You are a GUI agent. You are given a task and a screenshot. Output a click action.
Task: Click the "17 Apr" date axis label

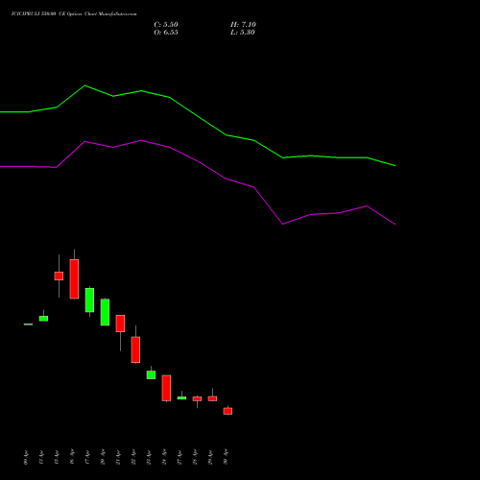[x=87, y=458]
